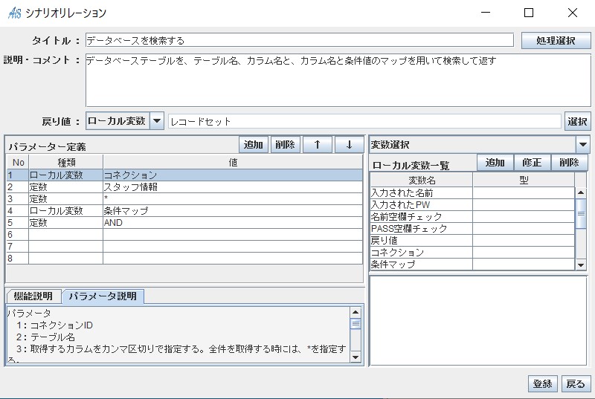
Task: Select parameter row 4 条件マップ
Action: coord(233,211)
